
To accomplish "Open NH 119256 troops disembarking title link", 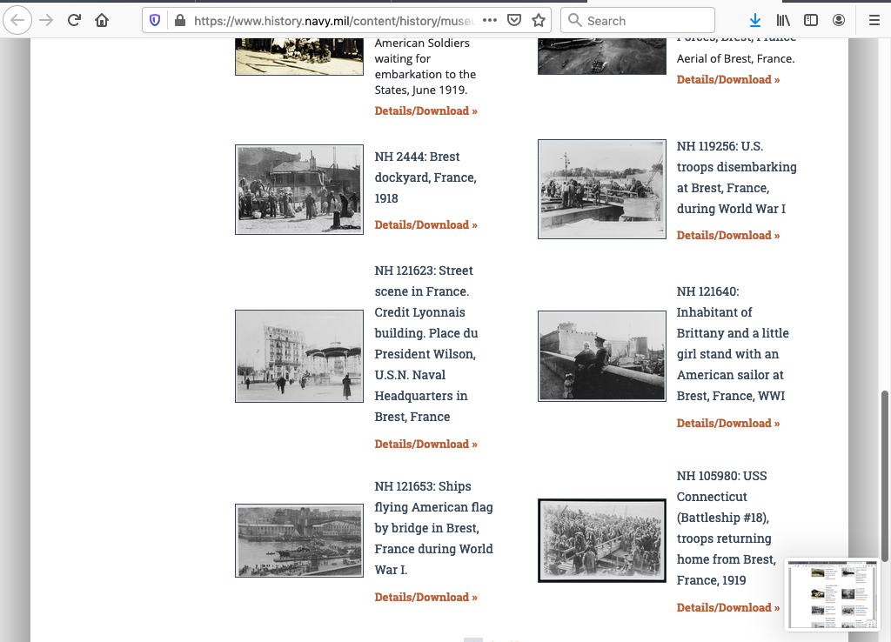I will pos(736,177).
